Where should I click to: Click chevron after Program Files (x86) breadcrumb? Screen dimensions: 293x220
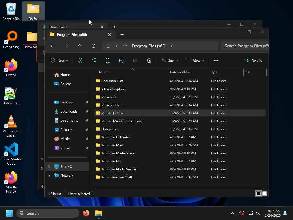(172, 46)
